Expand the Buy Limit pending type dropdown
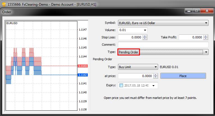Screen dimensions: 215x116 pos(156,67)
